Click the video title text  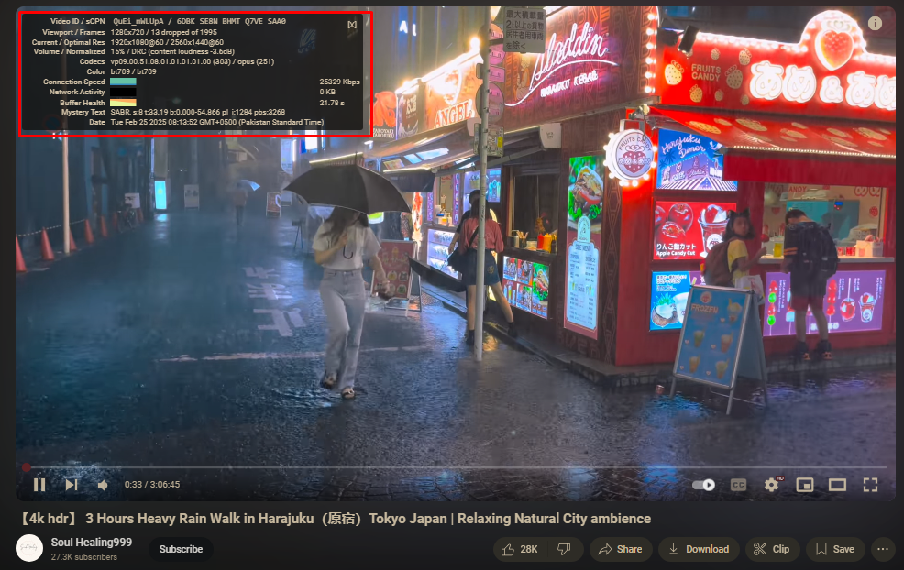(x=335, y=519)
